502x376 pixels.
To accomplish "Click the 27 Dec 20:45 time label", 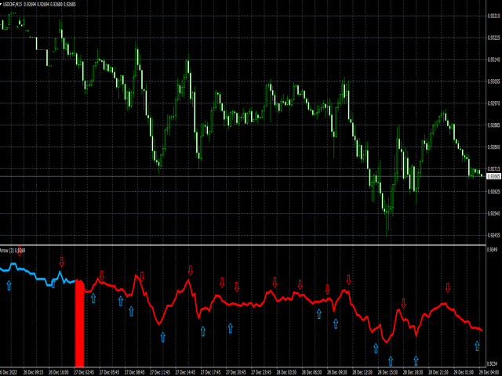I will [x=235, y=373].
